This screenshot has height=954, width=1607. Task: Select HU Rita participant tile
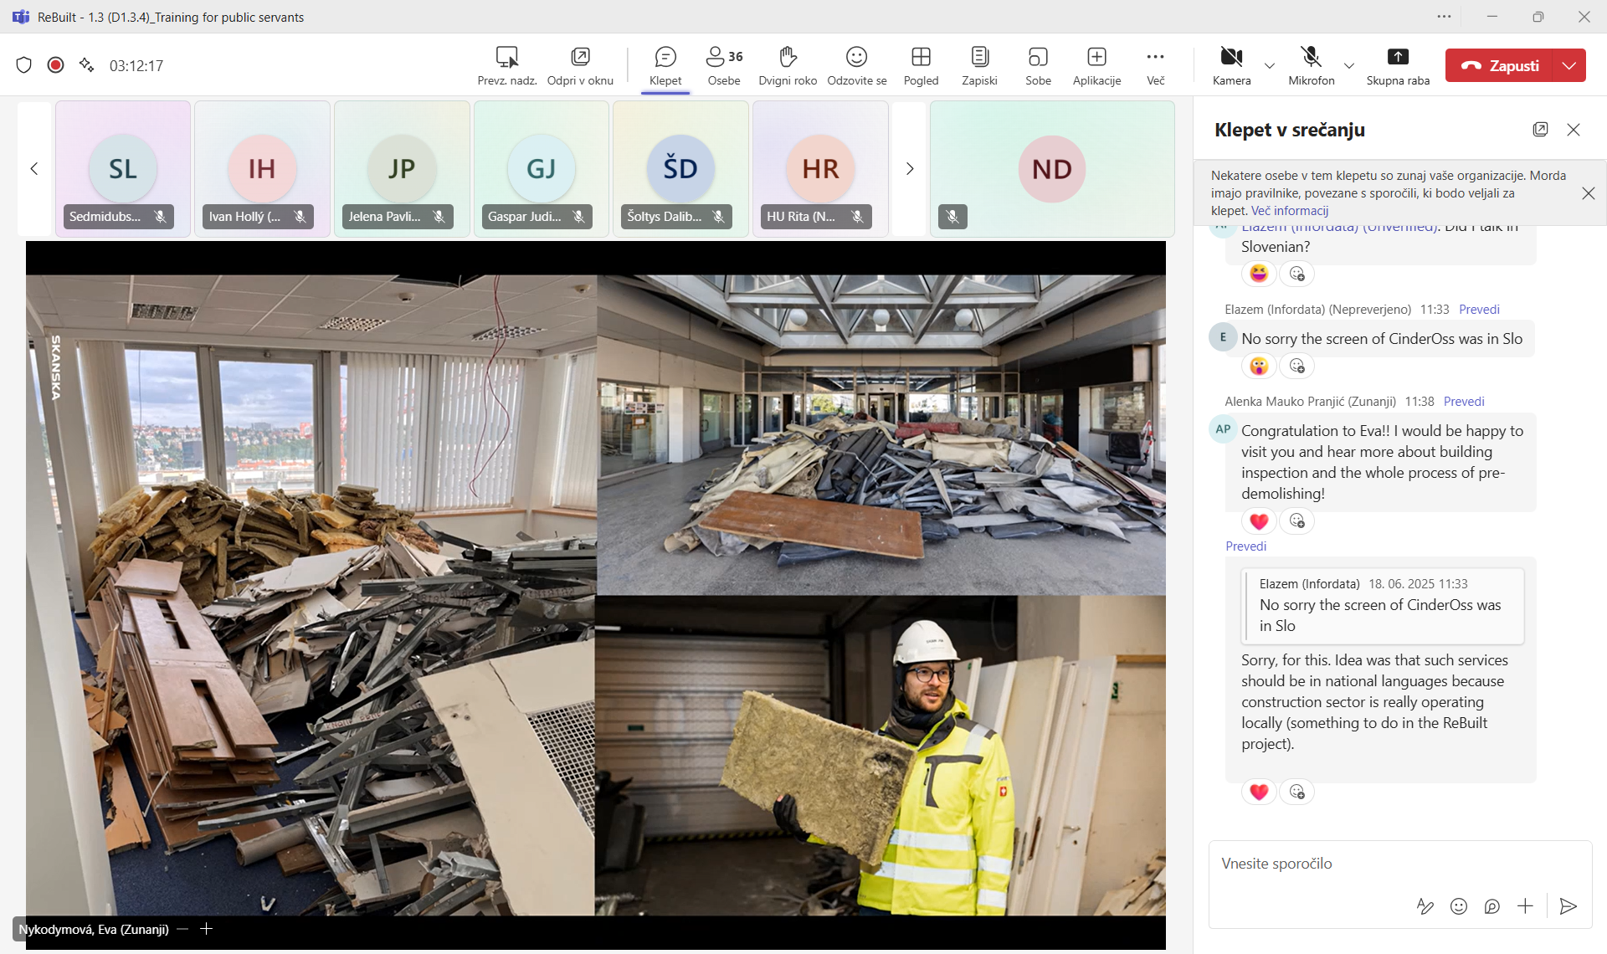click(820, 168)
